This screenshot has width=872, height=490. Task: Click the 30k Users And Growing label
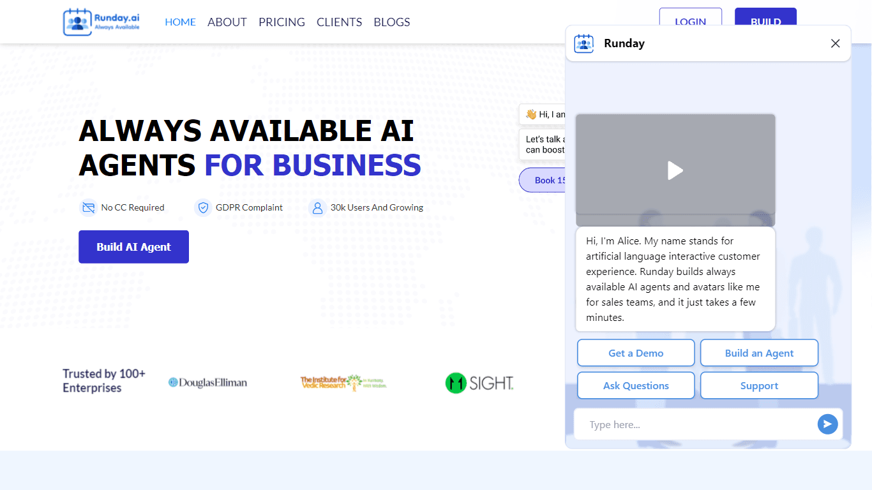377,207
